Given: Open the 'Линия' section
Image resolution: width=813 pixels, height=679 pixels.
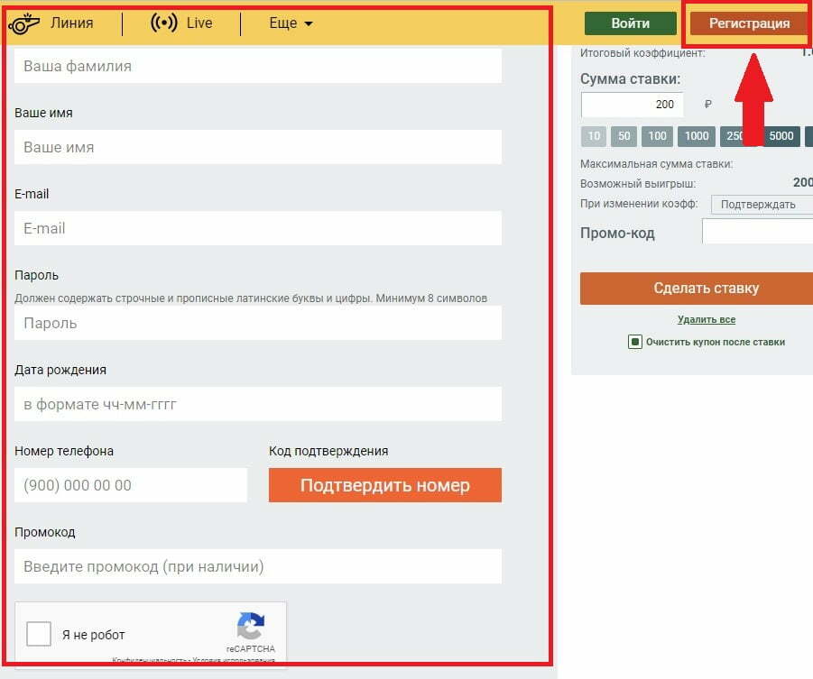Looking at the screenshot, I should coord(71,23).
